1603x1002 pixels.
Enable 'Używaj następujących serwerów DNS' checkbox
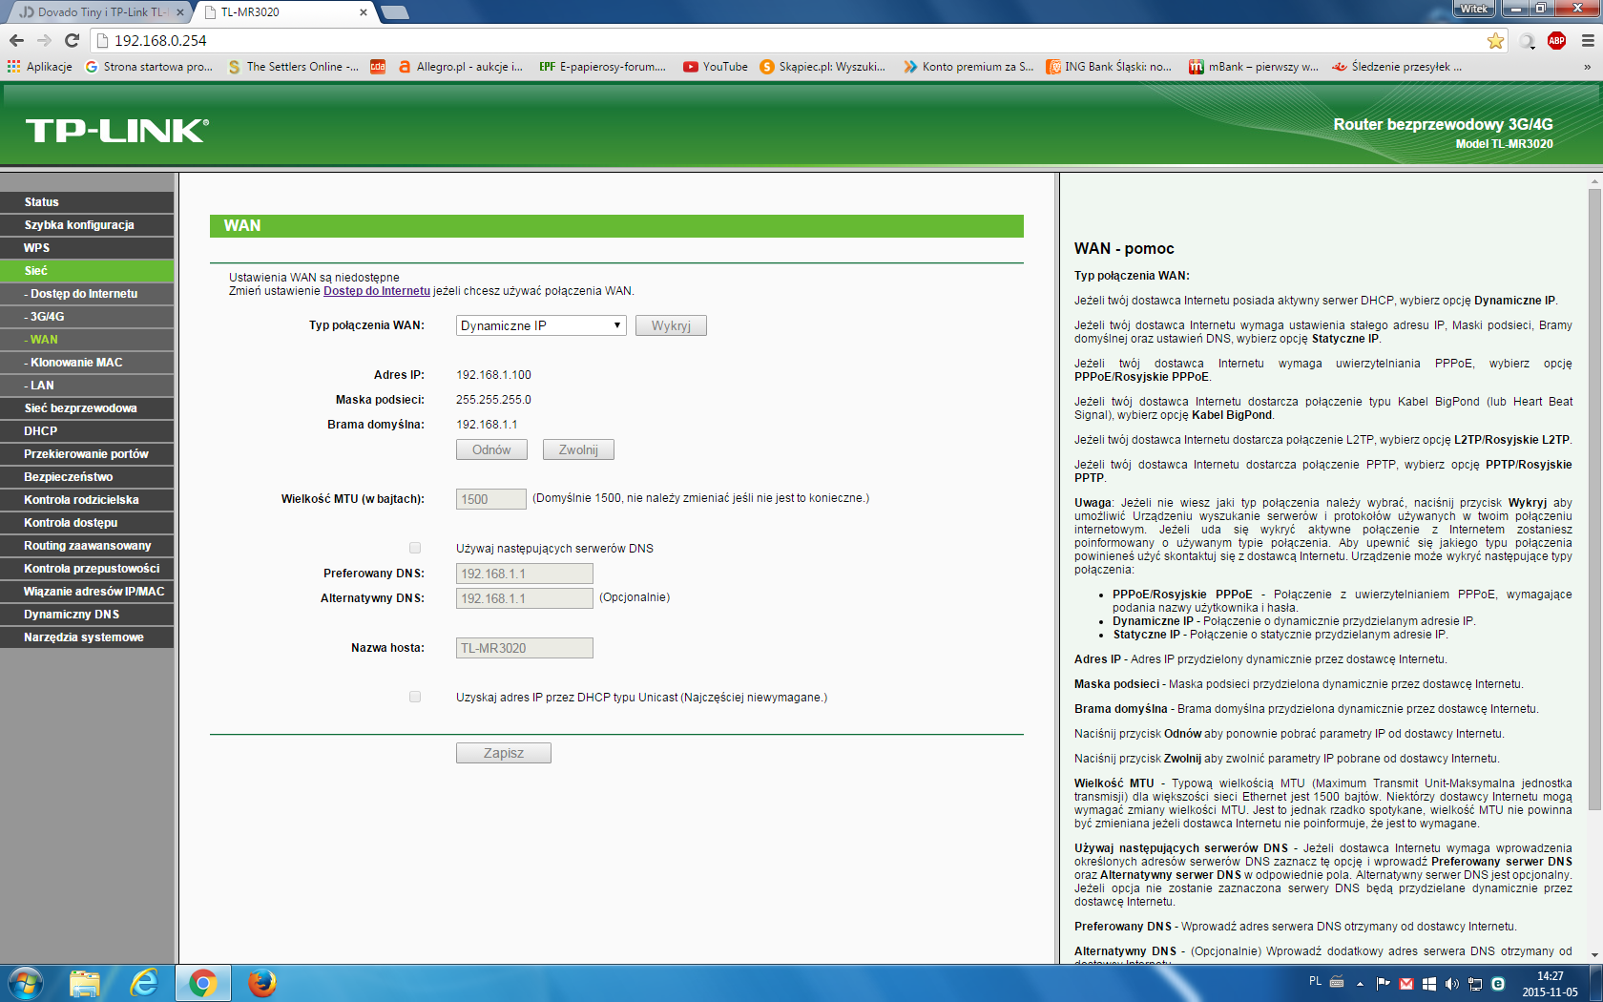coord(415,548)
